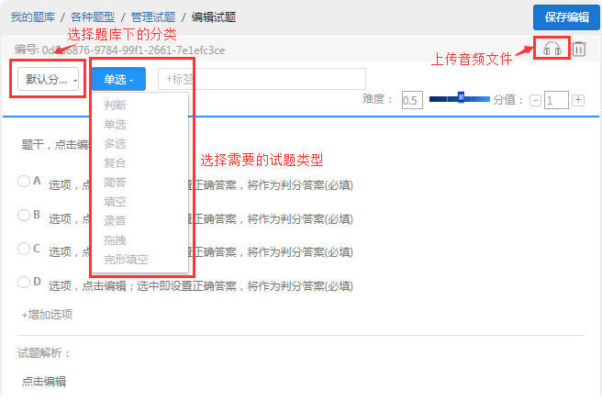
Task: Select radio button for option A
Action: [24, 181]
